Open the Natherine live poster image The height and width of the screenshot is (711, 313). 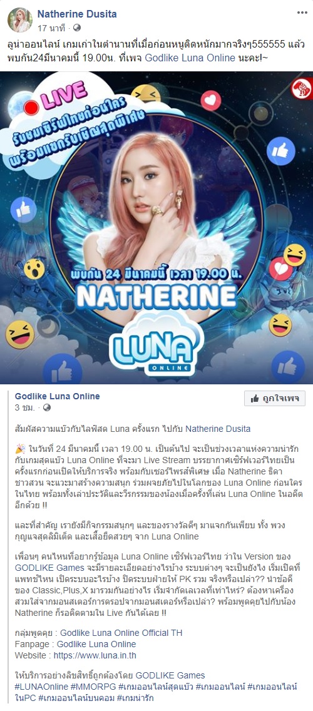(156, 228)
